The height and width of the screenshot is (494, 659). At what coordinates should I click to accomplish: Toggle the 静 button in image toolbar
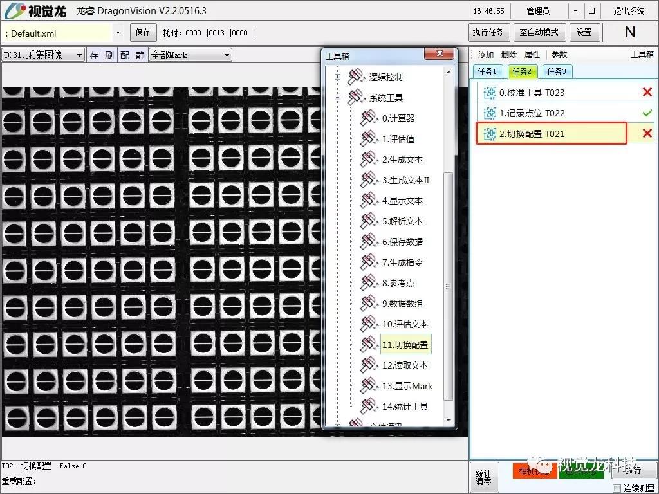pyautogui.click(x=140, y=55)
